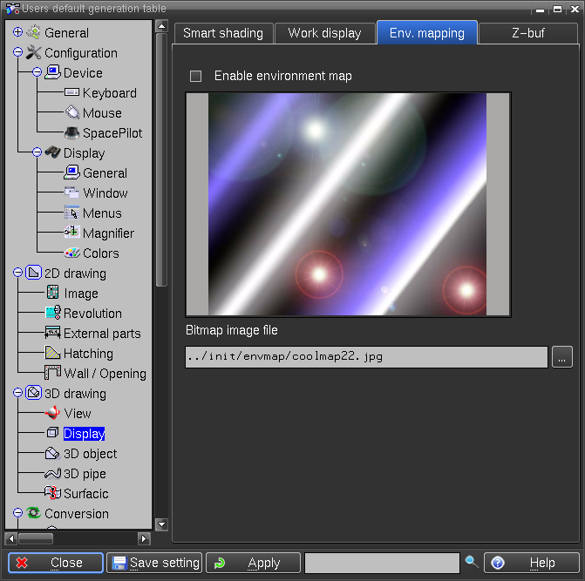Viewport: 585px width, 581px height.
Task: Click the Hatching icon under 2D drawing
Action: point(52,354)
